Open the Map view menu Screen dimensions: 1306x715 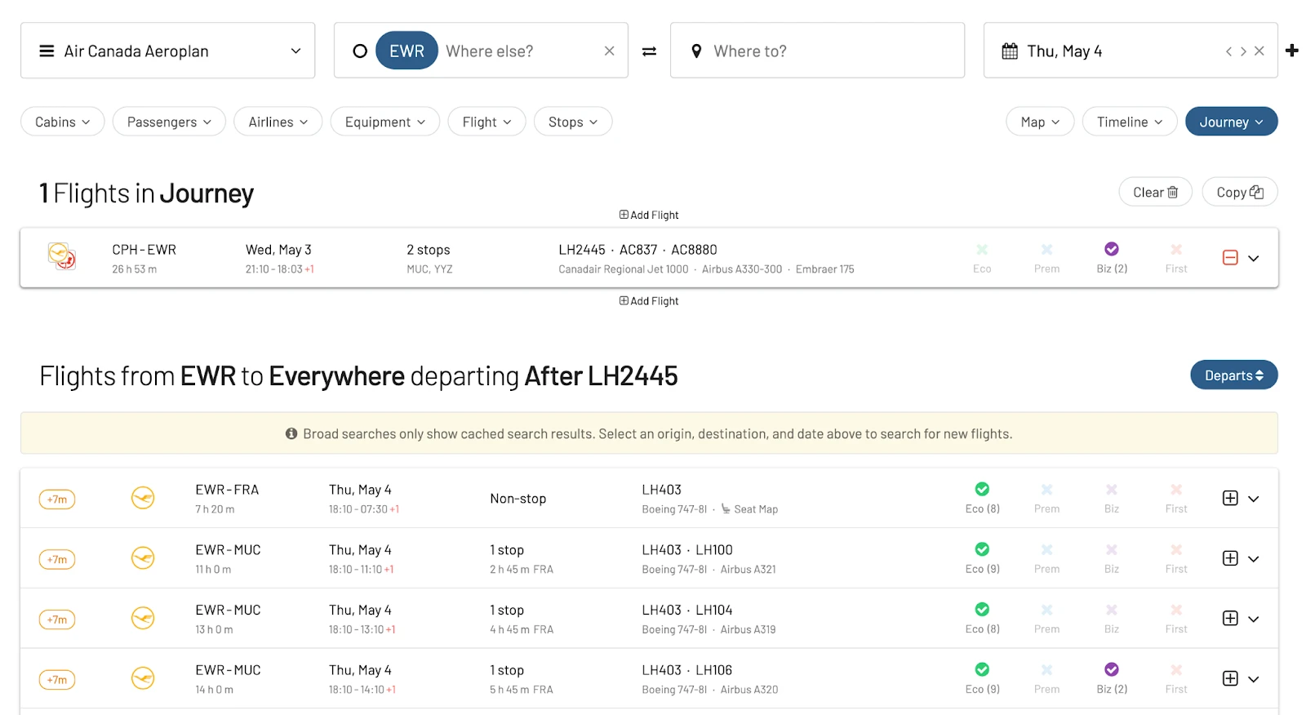[1040, 122]
